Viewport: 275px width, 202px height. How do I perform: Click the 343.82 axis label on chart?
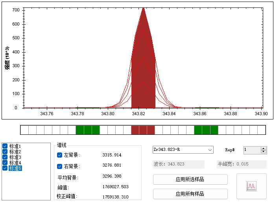[x=138, y=114]
